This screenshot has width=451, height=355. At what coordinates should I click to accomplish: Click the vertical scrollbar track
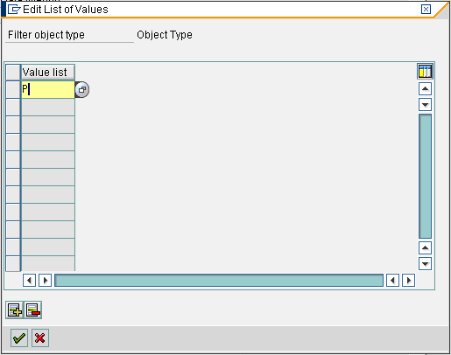pyautogui.click(x=425, y=177)
